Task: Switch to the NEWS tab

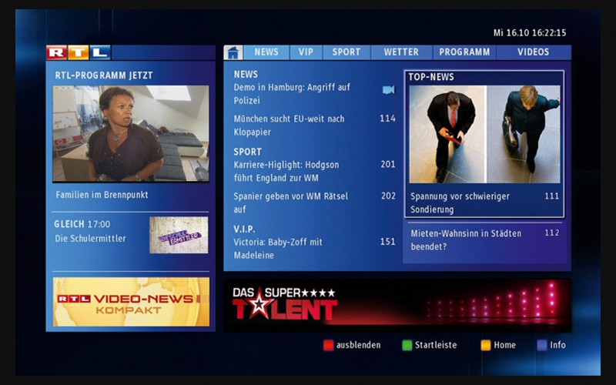Action: point(266,52)
